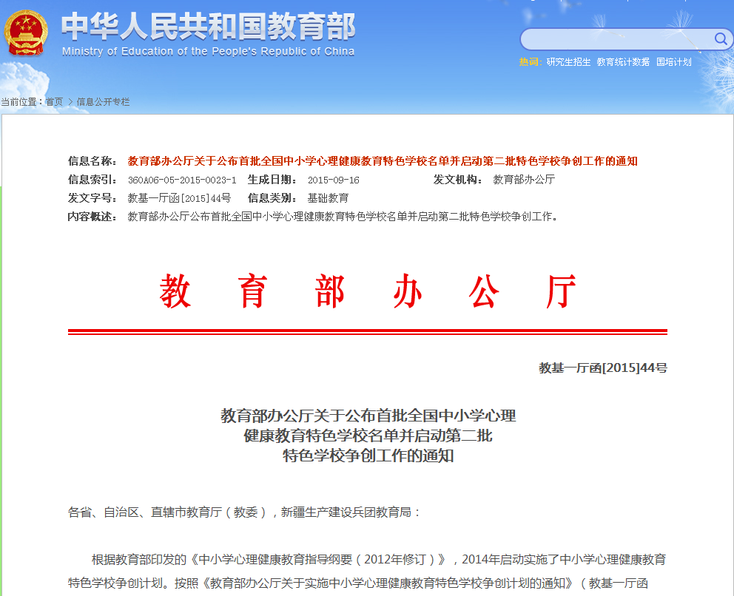Click the 中华人民共和国教育部 site title
This screenshot has width=734, height=596.
click(209, 26)
